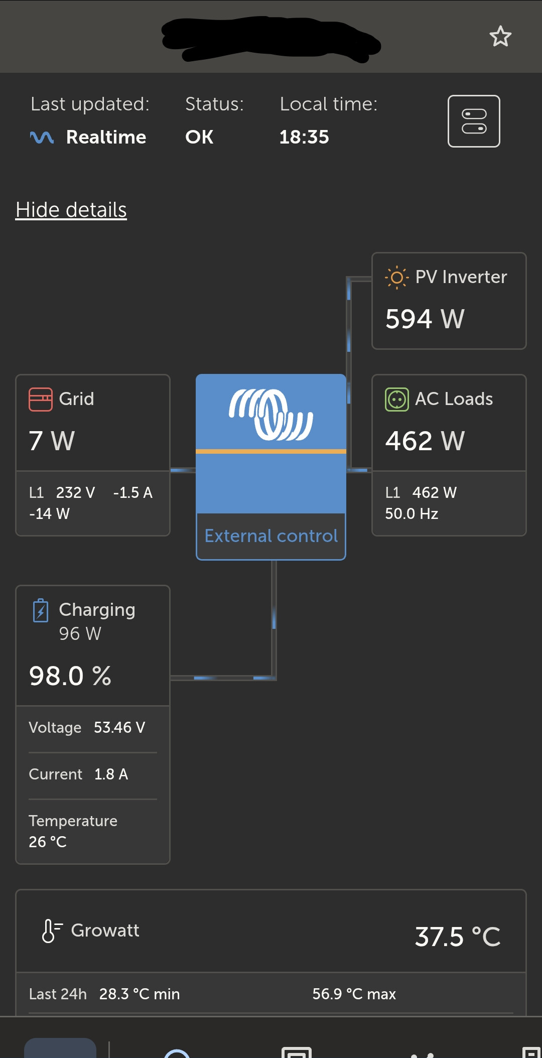This screenshot has width=542, height=1058.
Task: Toggle the favorite star for this installation
Action: pos(500,37)
